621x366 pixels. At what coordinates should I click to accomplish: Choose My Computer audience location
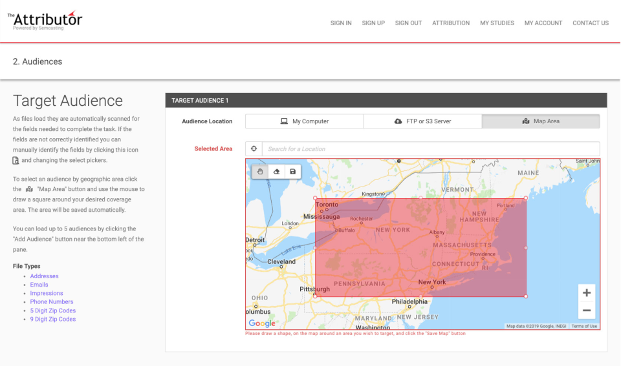304,121
